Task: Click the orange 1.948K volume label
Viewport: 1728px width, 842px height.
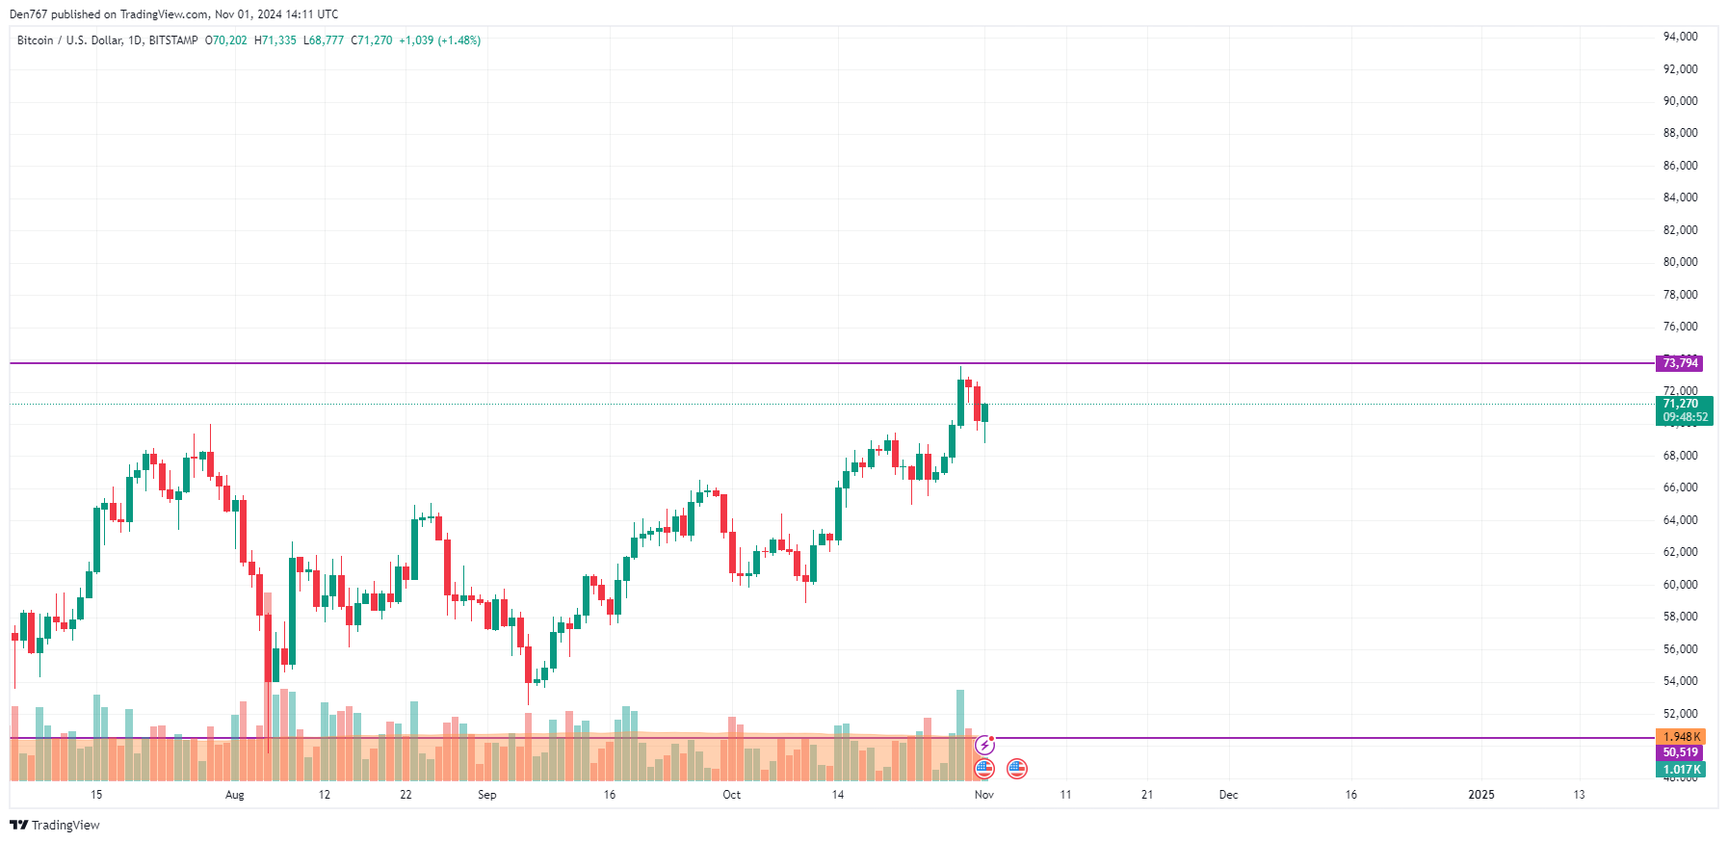Action: (1681, 737)
